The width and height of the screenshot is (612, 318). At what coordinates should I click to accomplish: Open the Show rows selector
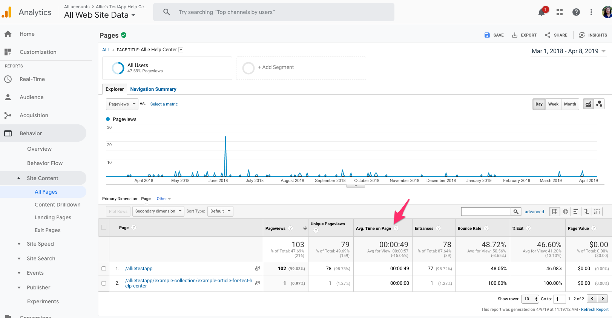coord(530,299)
